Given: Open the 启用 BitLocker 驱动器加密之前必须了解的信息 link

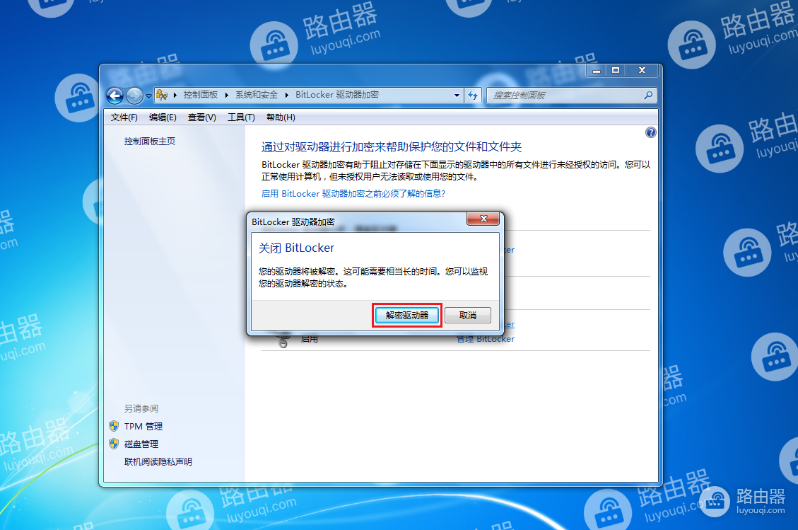Looking at the screenshot, I should point(353,194).
